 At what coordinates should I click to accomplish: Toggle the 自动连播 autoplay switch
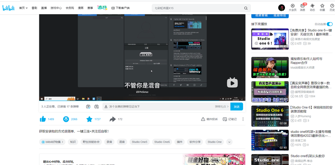tap(329, 24)
